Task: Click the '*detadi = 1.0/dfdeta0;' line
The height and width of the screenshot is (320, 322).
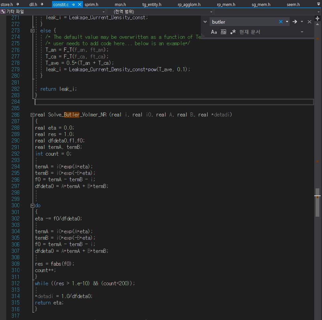Action: pyautogui.click(x=64, y=296)
